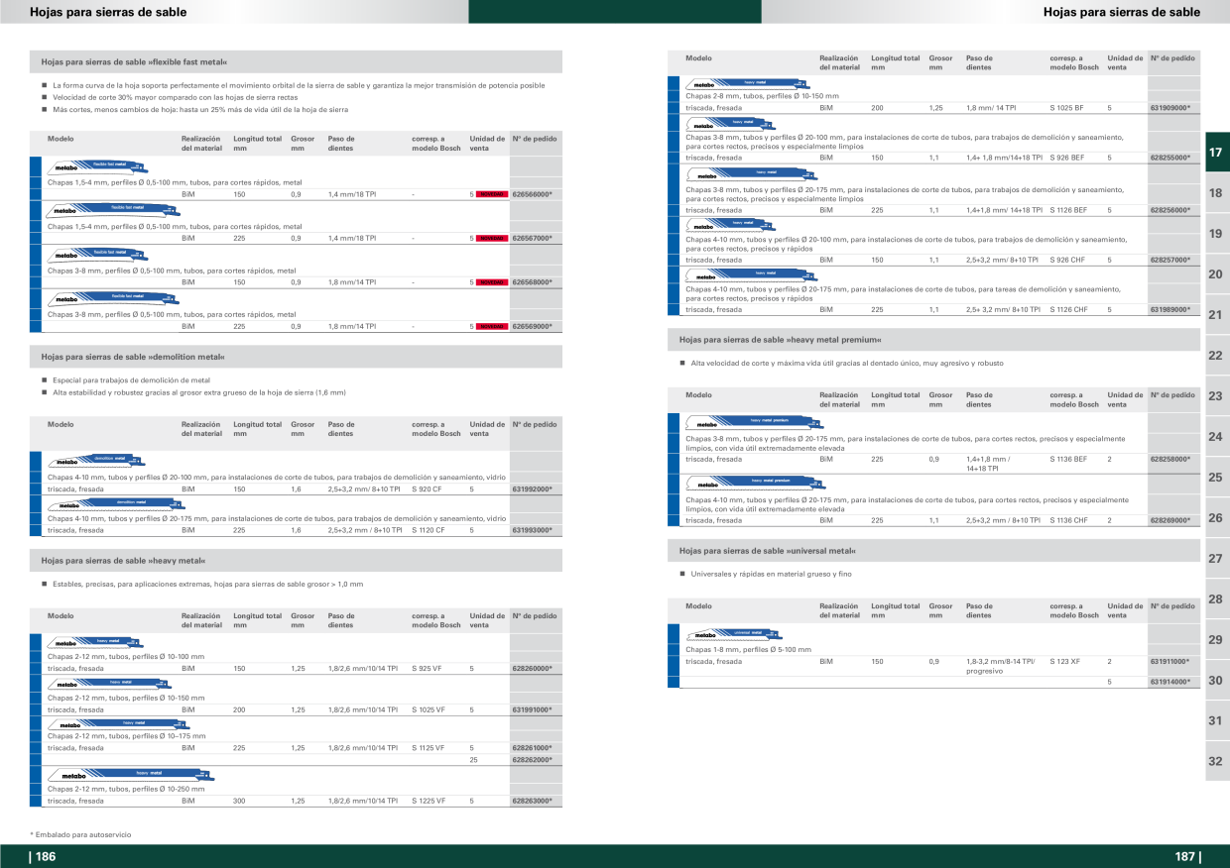Select chapter tab 31
This screenshot has width=1230, height=868.
[x=1217, y=721]
